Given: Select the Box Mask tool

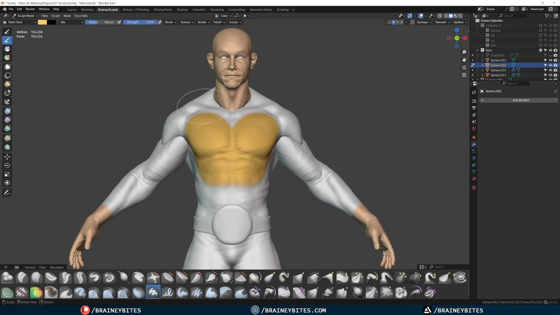Looking at the screenshot, I should tap(7, 66).
